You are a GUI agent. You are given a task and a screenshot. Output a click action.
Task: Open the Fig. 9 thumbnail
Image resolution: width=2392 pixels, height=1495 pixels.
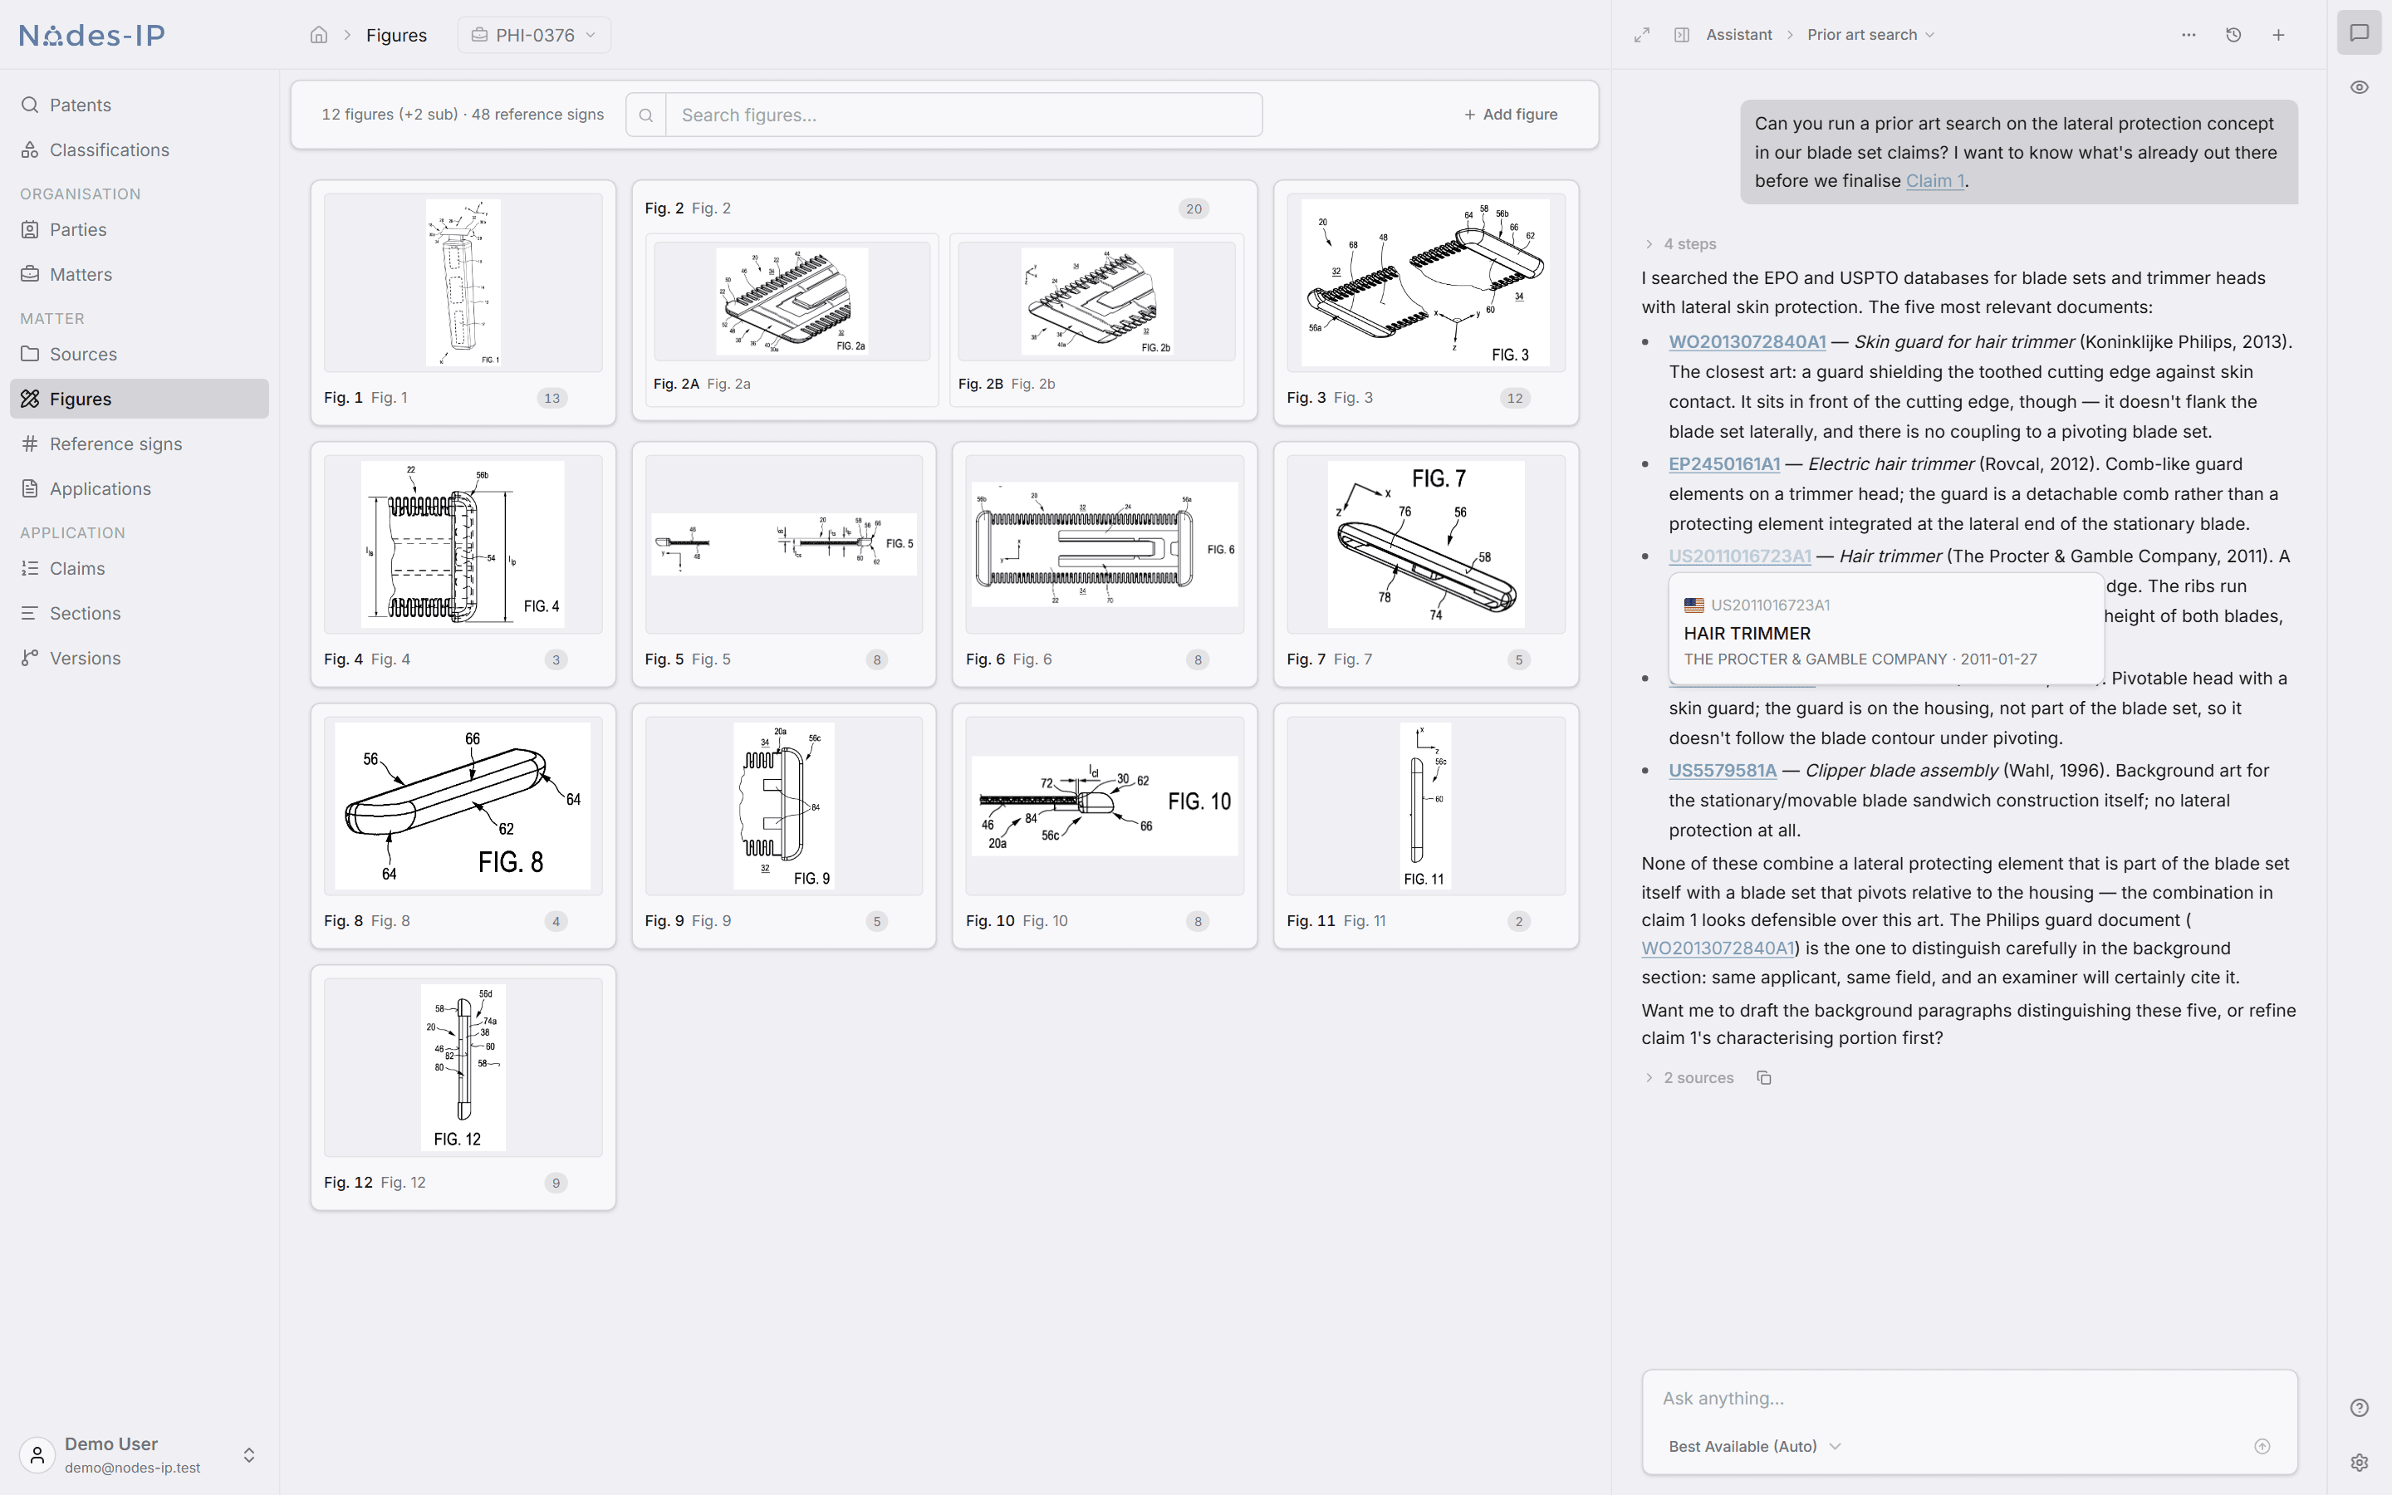(x=784, y=806)
